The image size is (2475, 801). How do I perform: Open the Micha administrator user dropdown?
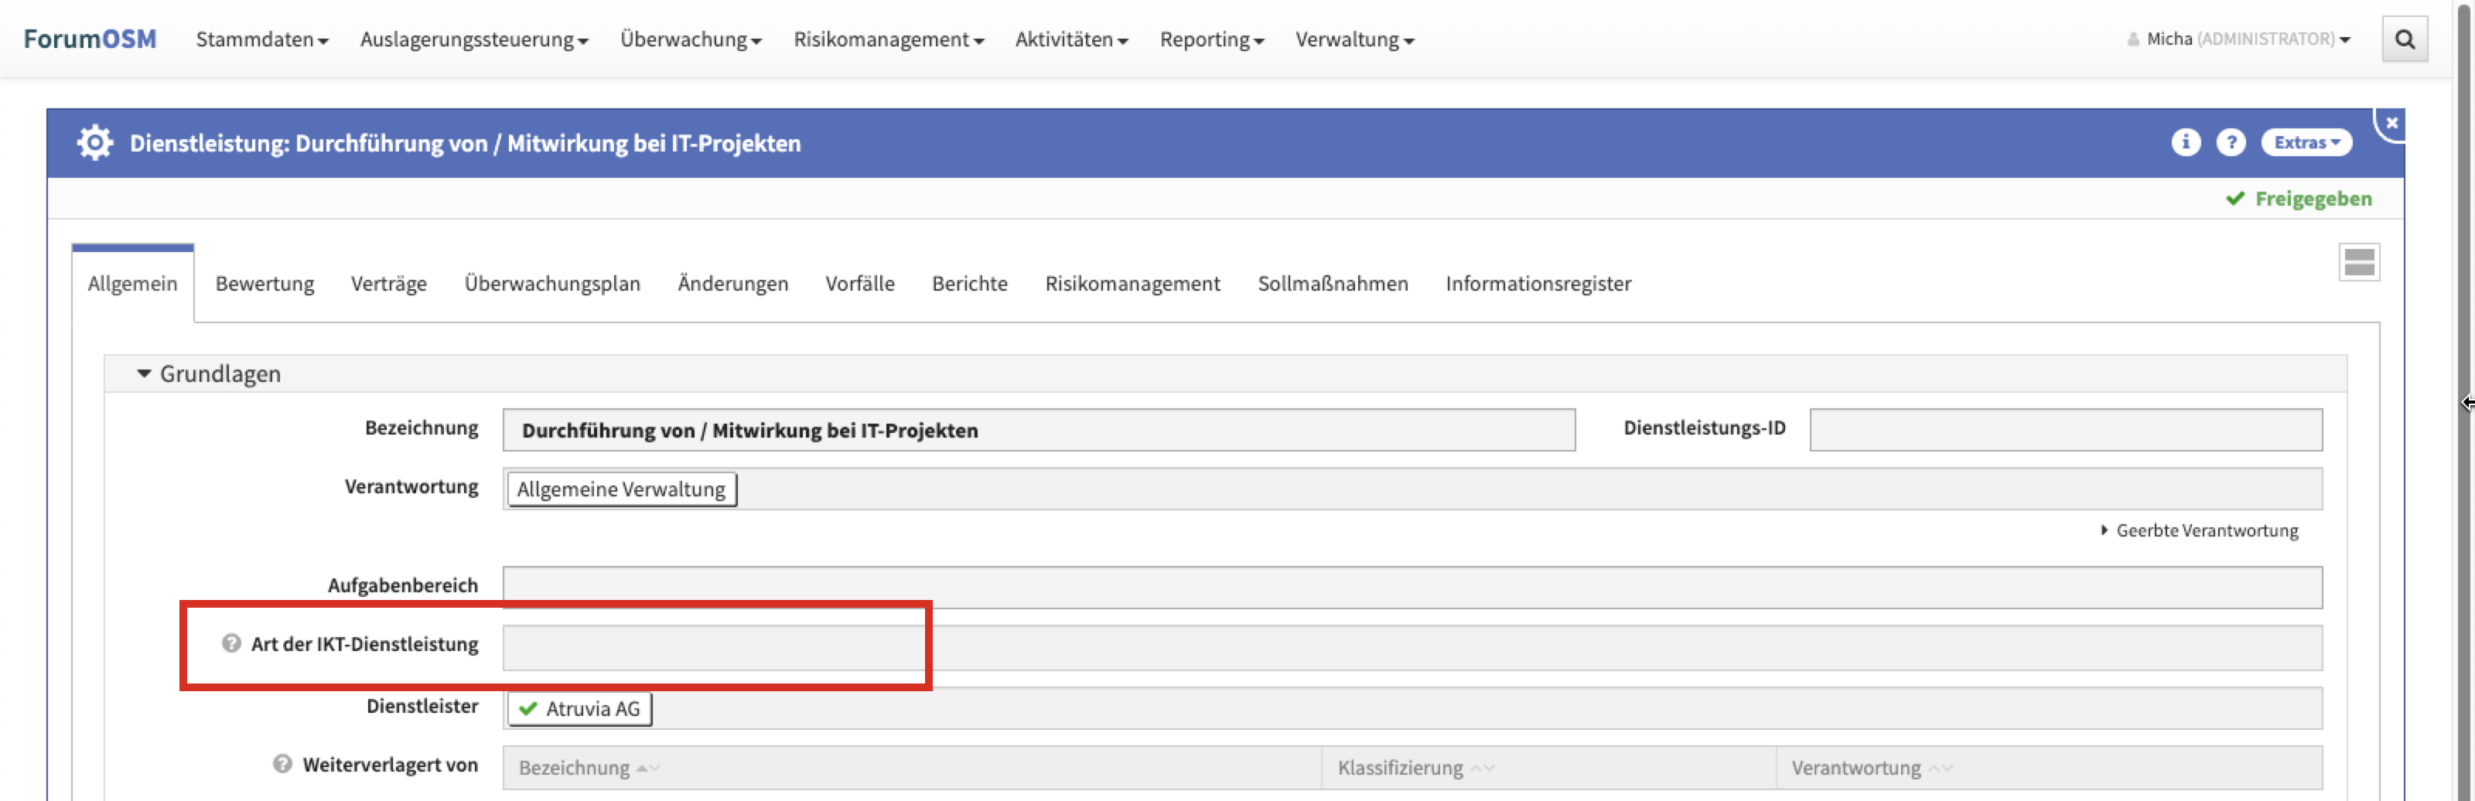2238,39
